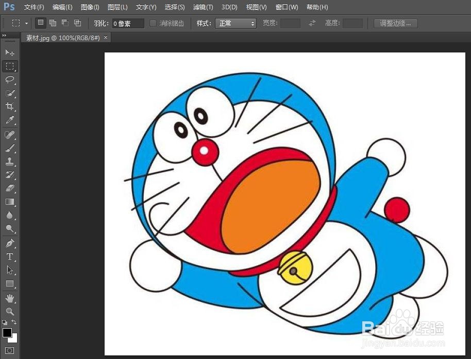Select the Eraser tool
The image size is (471, 359).
(10, 188)
